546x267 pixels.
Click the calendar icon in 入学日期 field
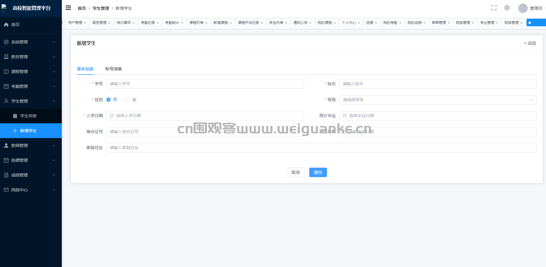[112, 116]
